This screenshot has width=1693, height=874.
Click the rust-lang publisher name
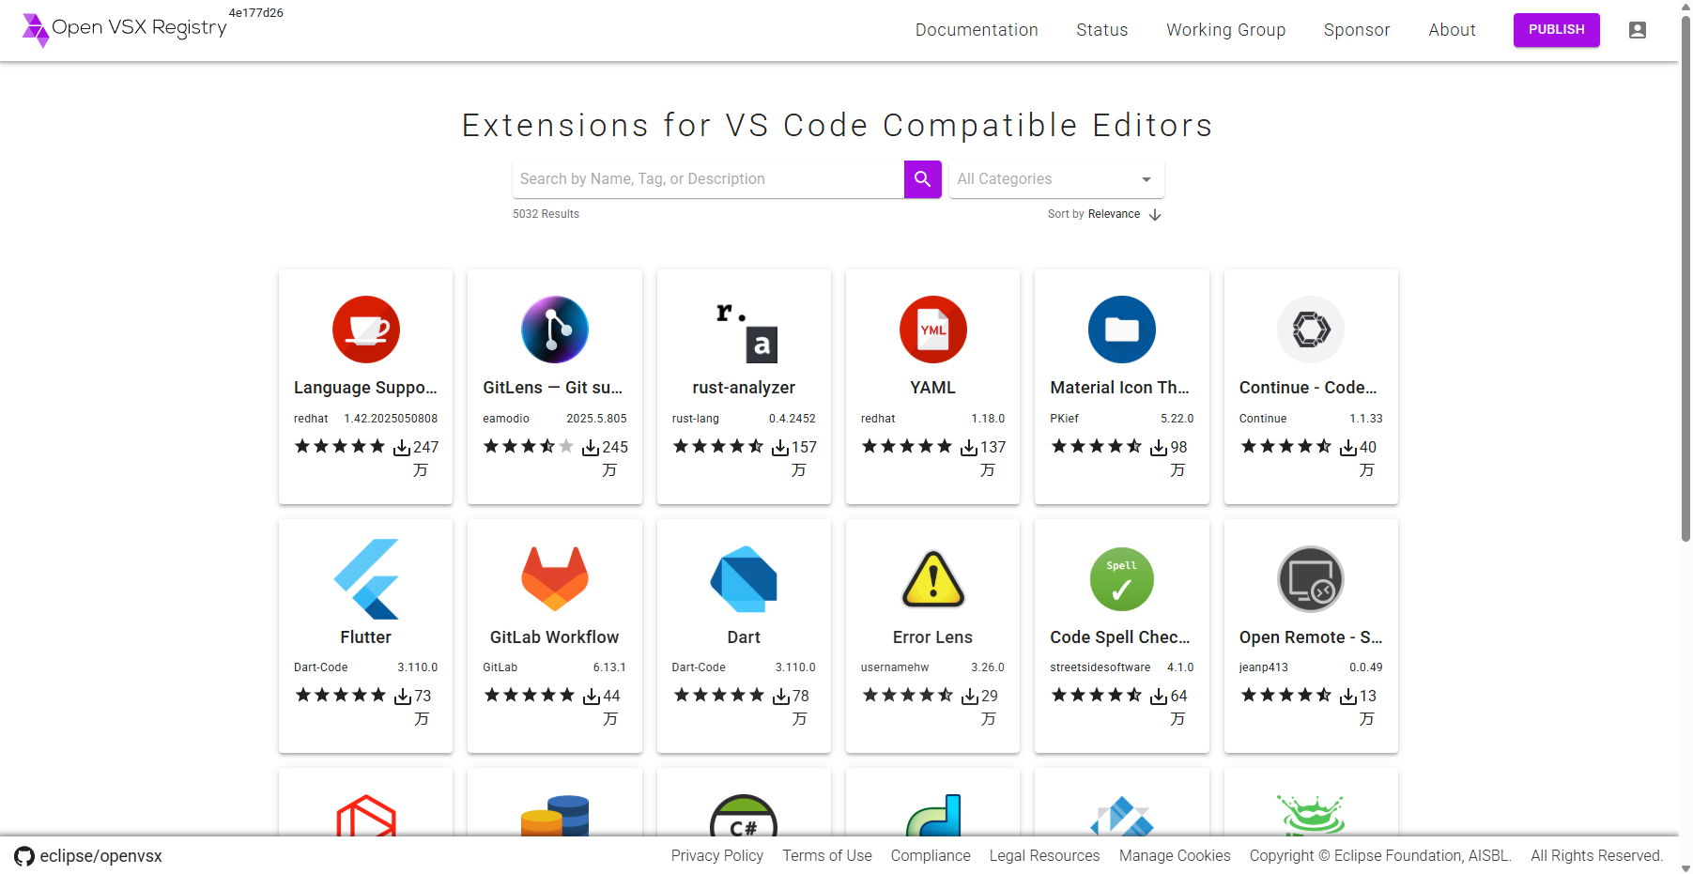point(696,419)
